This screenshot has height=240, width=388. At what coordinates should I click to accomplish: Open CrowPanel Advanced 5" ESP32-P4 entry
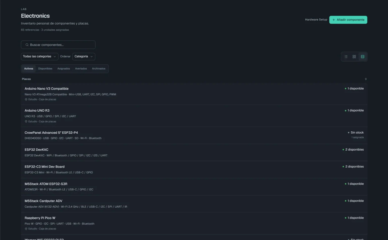click(x=194, y=135)
